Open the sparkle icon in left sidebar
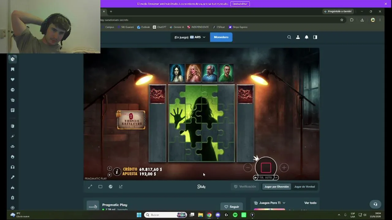Viewport: 392px width, 220px height. [x=13, y=136]
